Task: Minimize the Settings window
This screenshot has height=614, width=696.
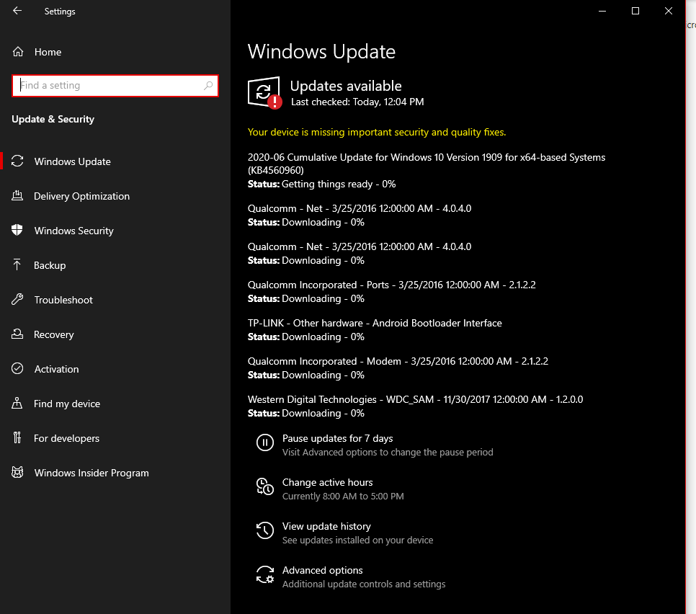Action: (x=602, y=11)
